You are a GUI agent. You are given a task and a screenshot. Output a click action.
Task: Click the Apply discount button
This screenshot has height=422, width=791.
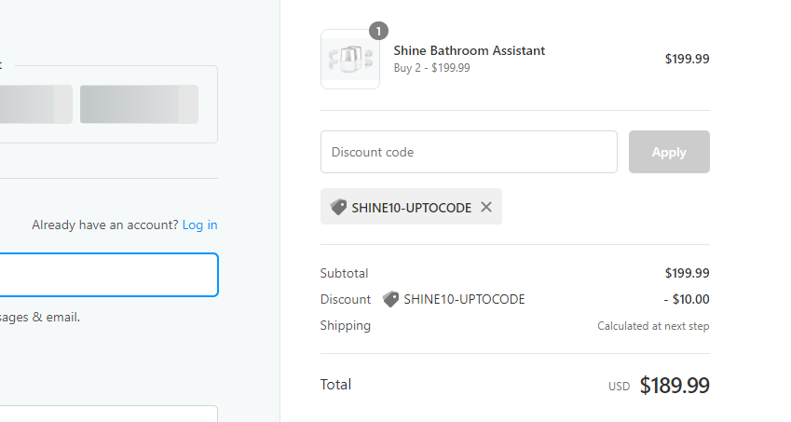point(669,152)
